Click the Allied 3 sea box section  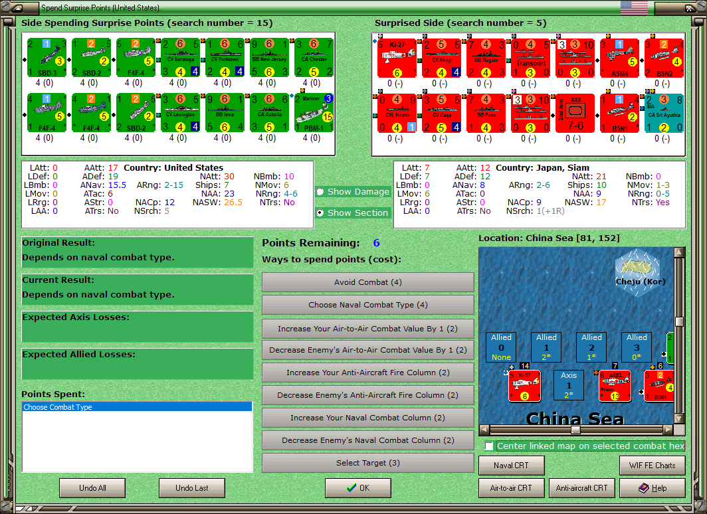(637, 347)
